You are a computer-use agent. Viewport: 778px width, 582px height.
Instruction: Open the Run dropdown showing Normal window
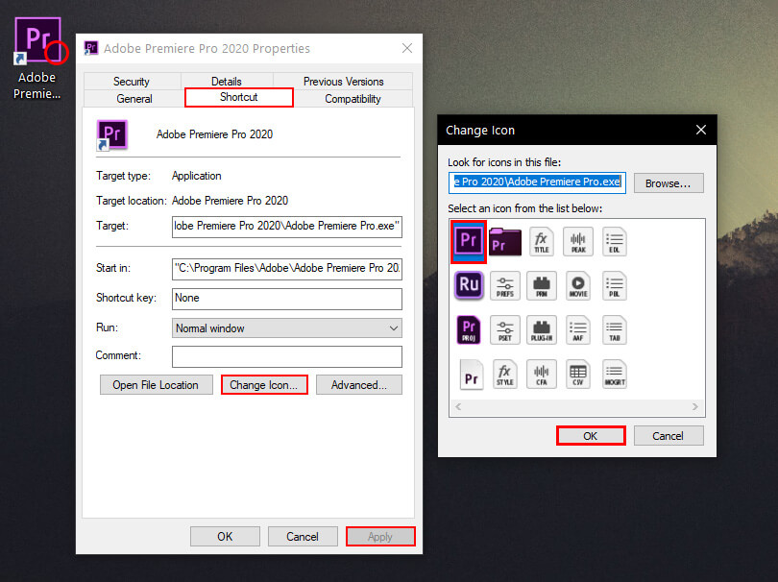[287, 327]
